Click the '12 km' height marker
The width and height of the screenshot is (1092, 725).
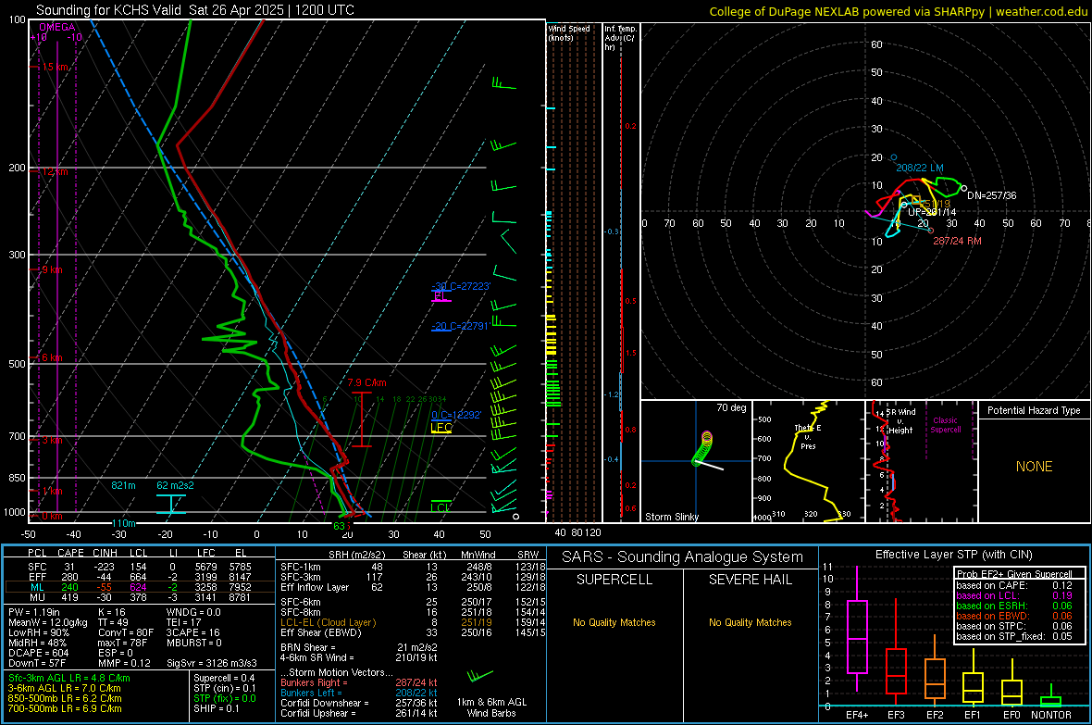55,171
